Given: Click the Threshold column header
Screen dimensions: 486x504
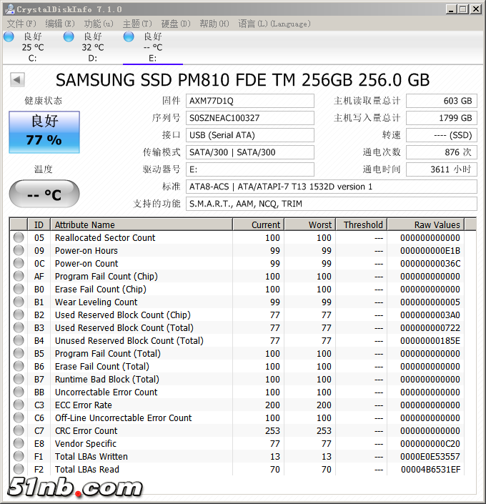Looking at the screenshot, I should [x=362, y=224].
